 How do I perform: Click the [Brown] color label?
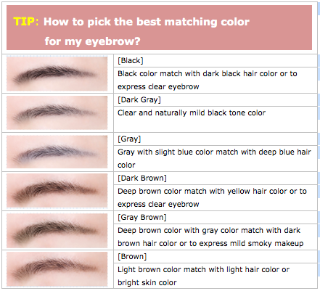[132, 256]
